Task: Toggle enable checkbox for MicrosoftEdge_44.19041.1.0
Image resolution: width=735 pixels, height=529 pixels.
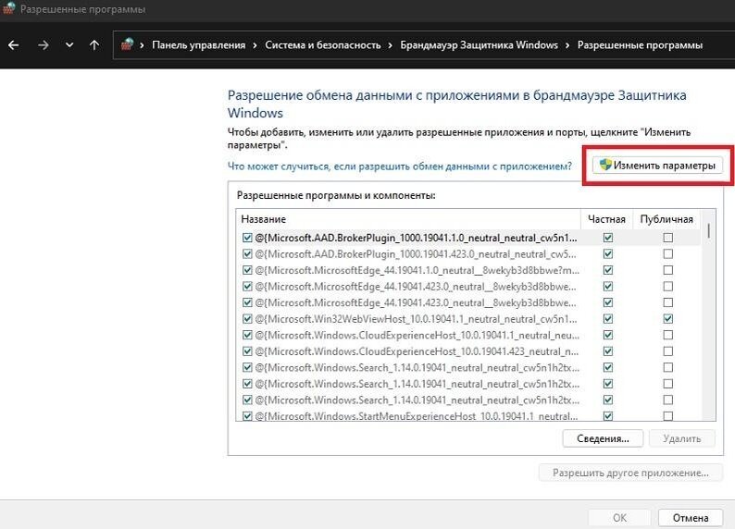Action: [247, 270]
